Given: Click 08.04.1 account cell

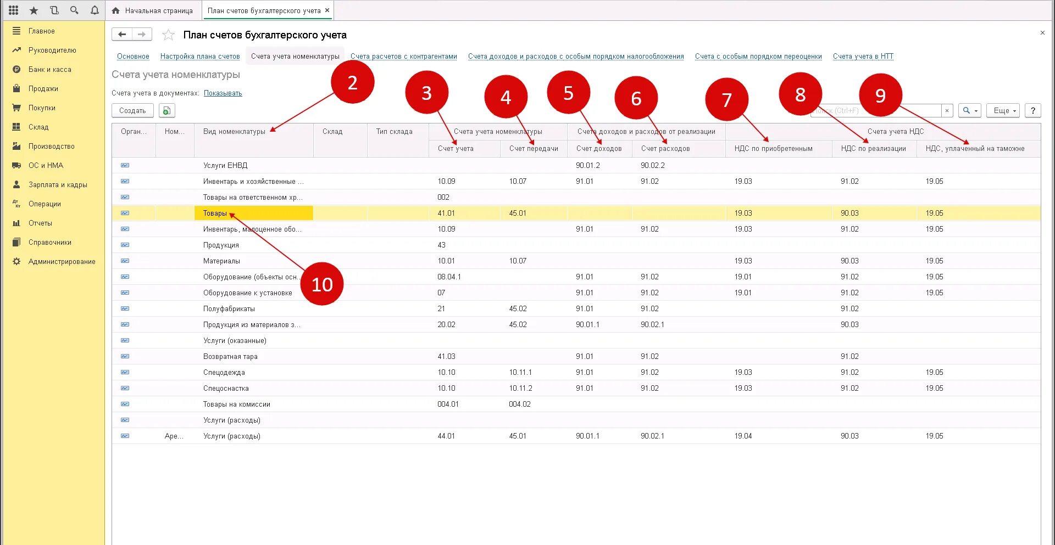Looking at the screenshot, I should [464, 277].
